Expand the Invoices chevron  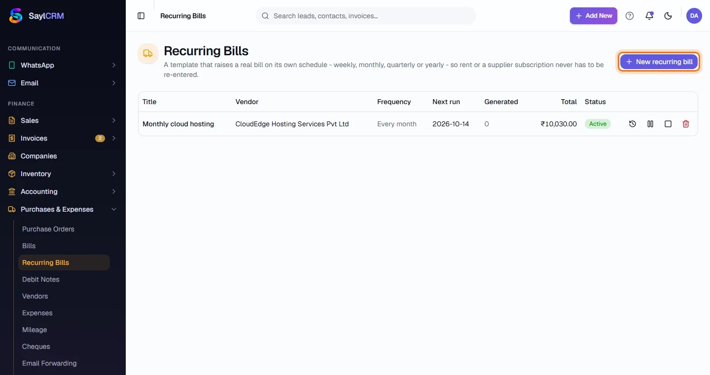[114, 138]
